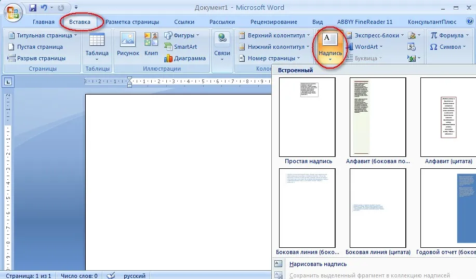The width and height of the screenshot is (476, 279).
Task: Open the Экспресс-блоки quick parts menu
Action: point(375,35)
